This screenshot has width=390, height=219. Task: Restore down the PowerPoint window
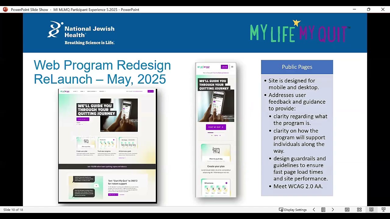pos(369,9)
